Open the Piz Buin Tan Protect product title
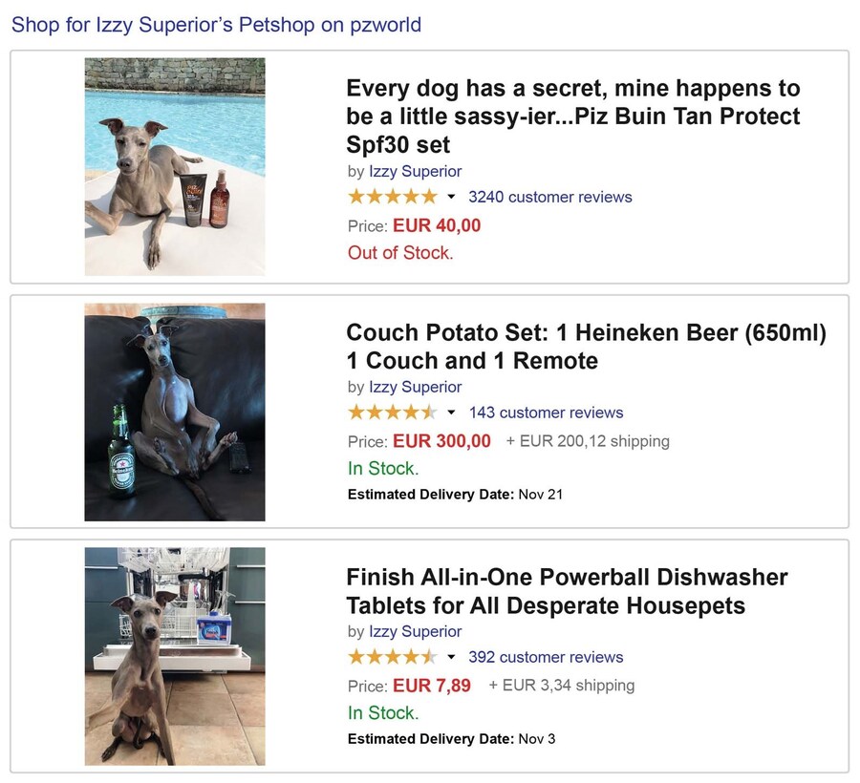Viewport: 860px width, 783px height. pos(572,116)
